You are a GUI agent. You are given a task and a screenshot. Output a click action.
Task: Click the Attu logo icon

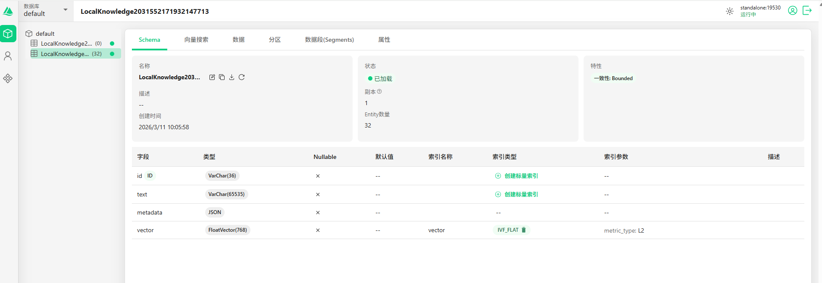(x=8, y=11)
